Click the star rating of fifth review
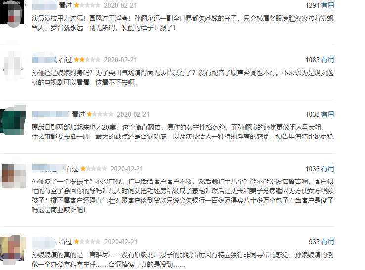 tap(87, 242)
